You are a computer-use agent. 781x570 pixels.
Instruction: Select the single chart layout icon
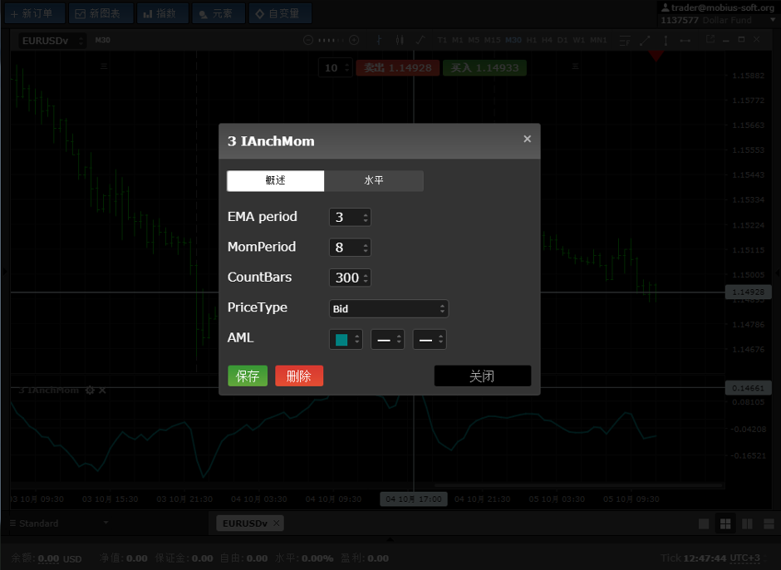pyautogui.click(x=704, y=523)
